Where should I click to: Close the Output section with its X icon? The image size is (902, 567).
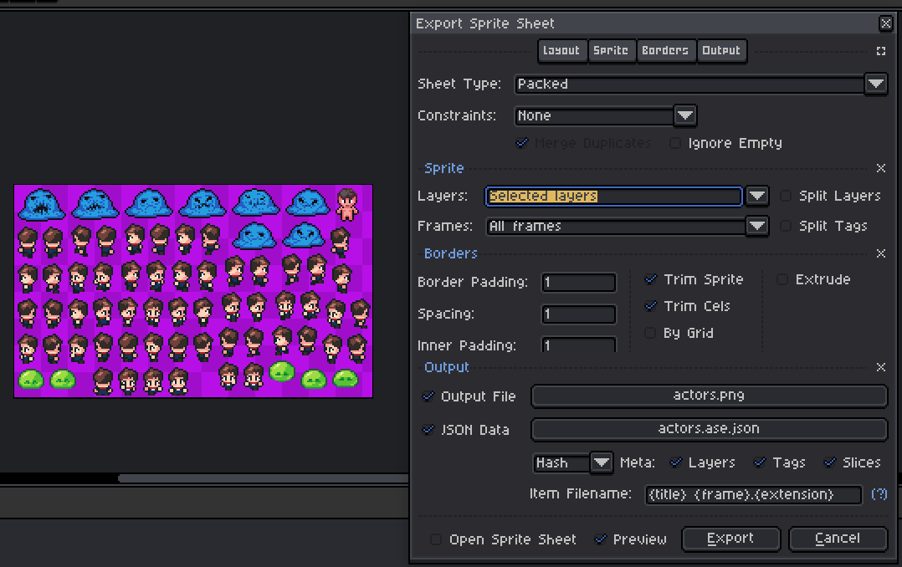[x=880, y=367]
